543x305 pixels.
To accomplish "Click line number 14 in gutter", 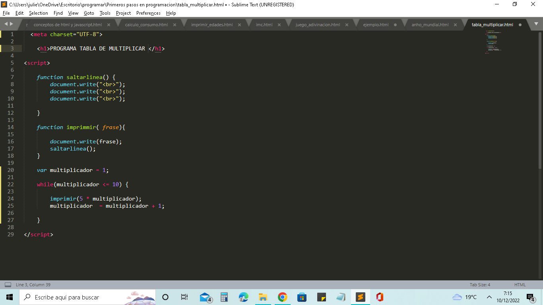I will pos(10,127).
